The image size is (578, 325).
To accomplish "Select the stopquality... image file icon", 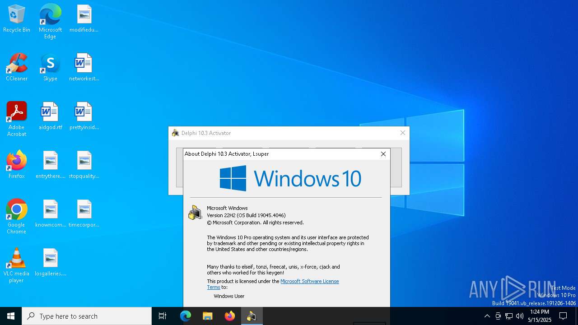I will tap(84, 165).
